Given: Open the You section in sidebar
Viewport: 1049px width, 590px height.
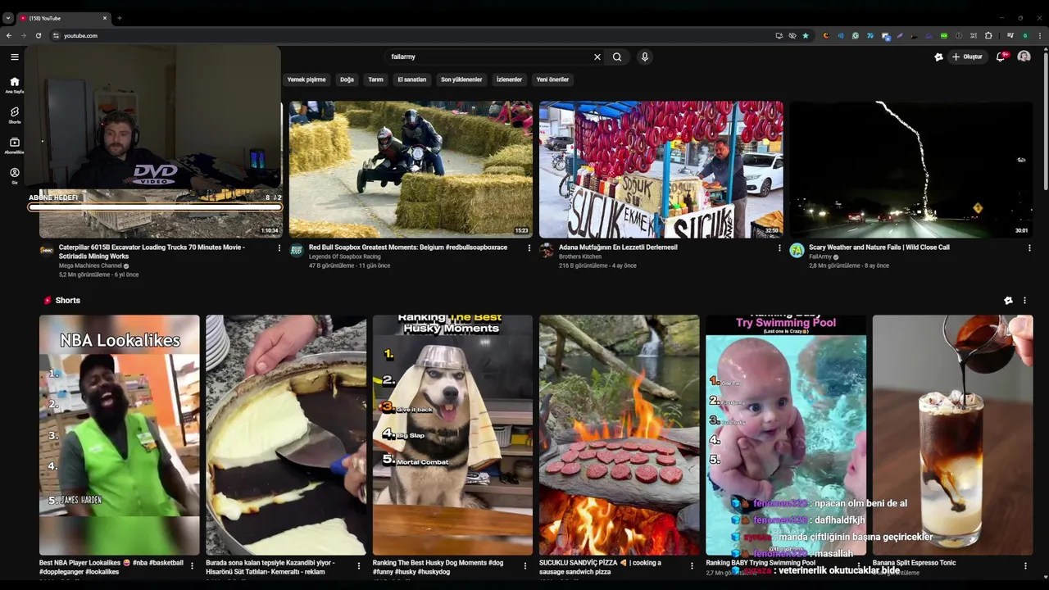Looking at the screenshot, I should tap(14, 176).
